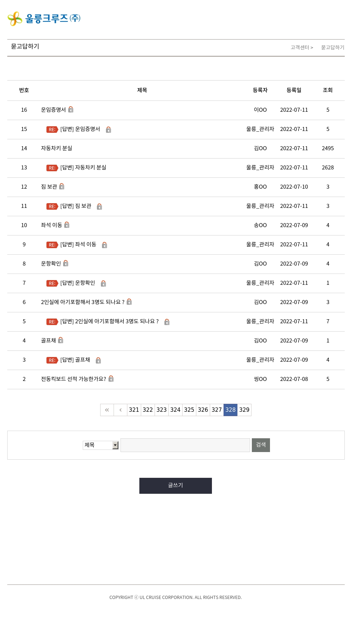Go to previous page using single arrow
Viewport: 352px width, 632px height.
[120, 410]
